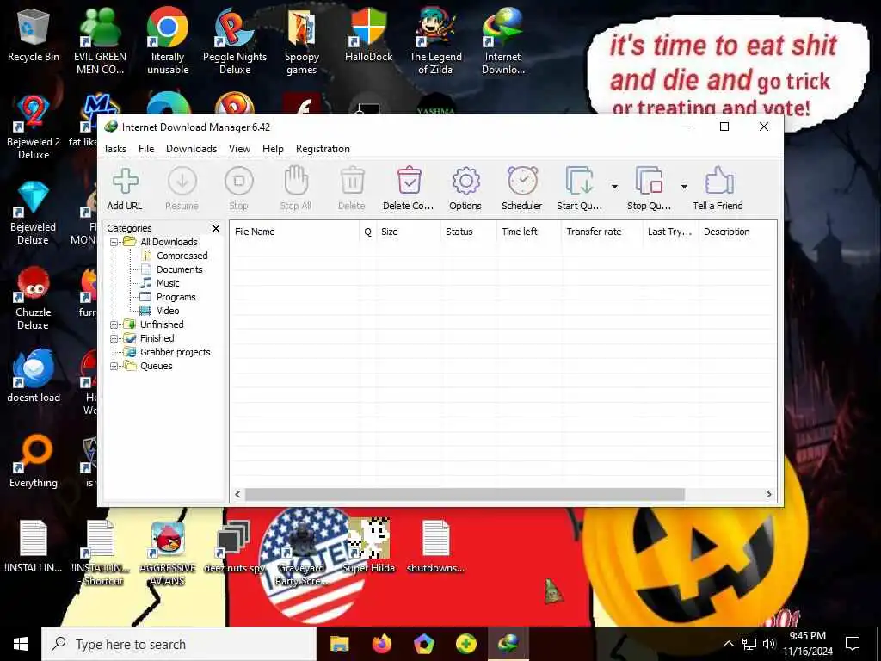Sort by Transfer rate column header

[x=601, y=232]
